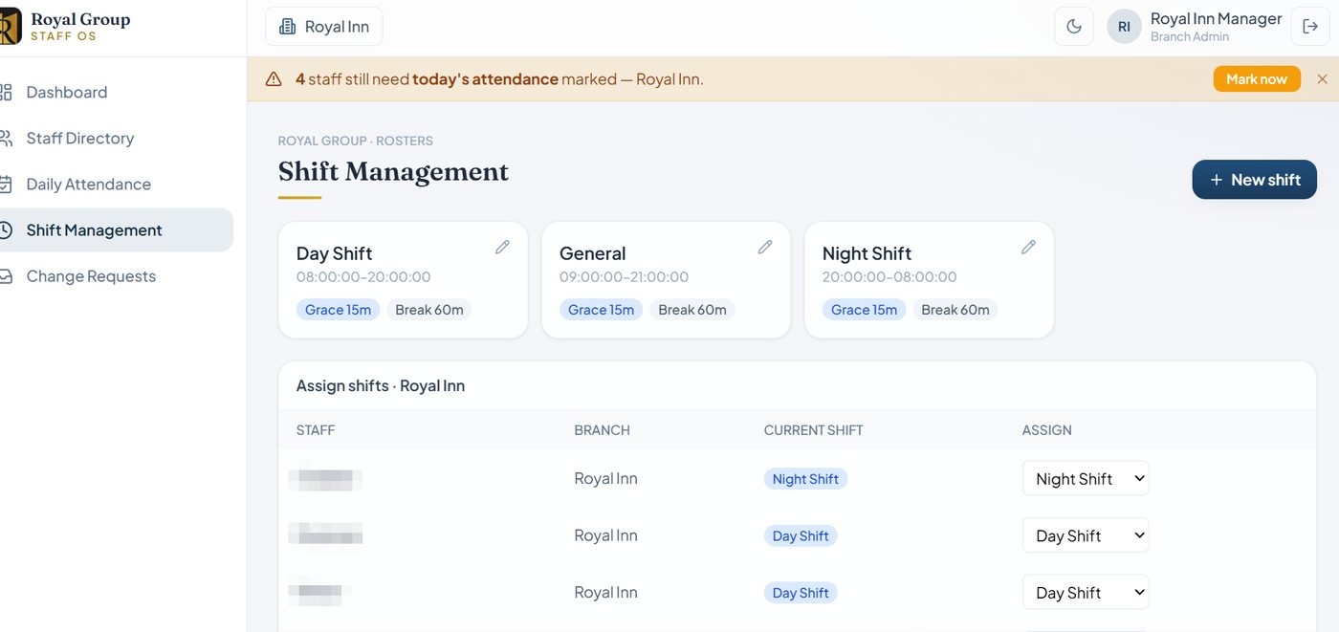Click the Shift Management page heading
The image size is (1339, 632).
(x=393, y=172)
